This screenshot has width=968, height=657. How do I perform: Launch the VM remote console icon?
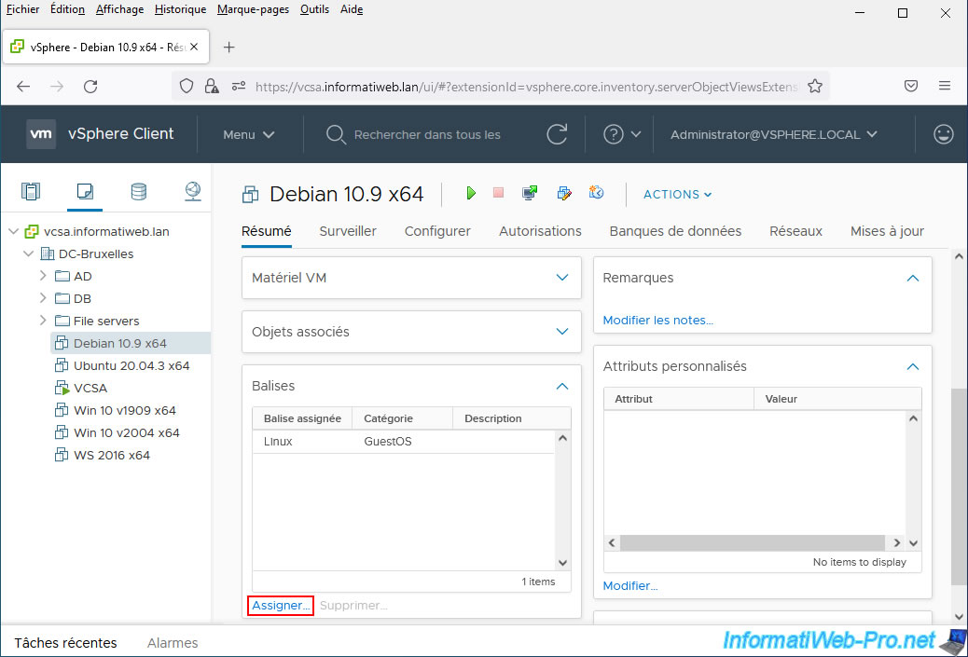click(530, 193)
